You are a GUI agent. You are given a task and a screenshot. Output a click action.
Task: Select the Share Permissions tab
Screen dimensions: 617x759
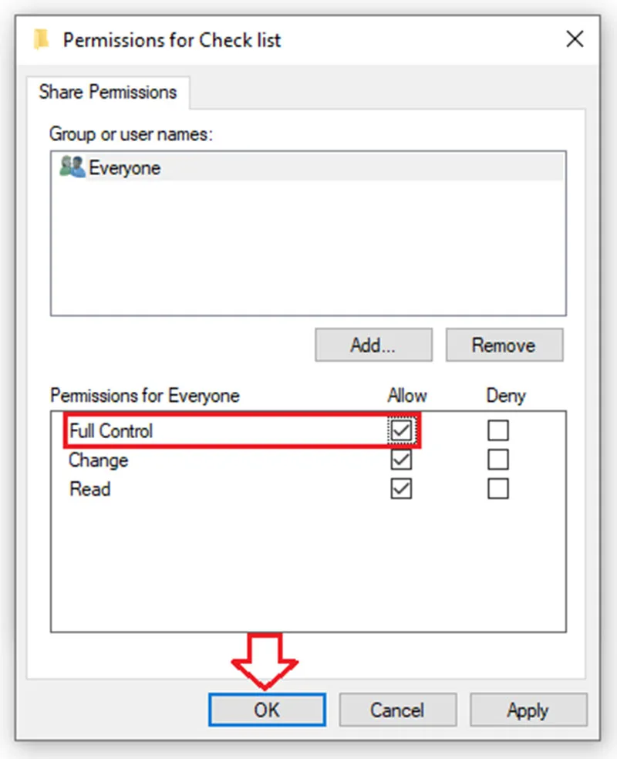108,92
